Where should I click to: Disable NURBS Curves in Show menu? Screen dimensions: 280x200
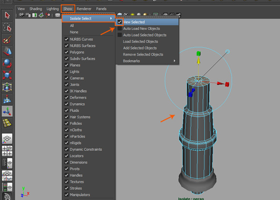pos(67,39)
